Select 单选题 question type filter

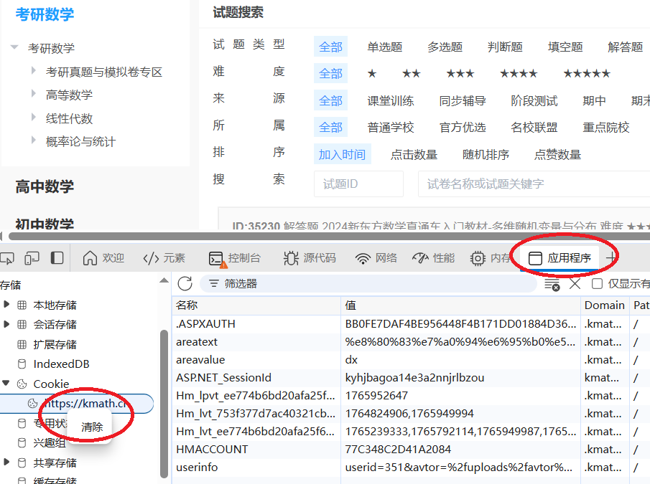(384, 47)
